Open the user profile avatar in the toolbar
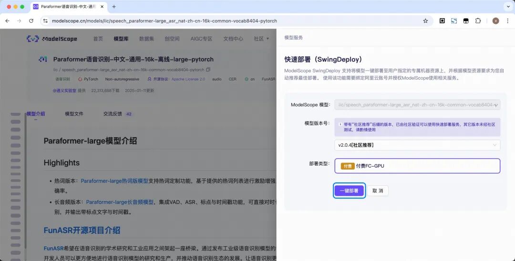This screenshot has height=261, width=515. pos(495,21)
